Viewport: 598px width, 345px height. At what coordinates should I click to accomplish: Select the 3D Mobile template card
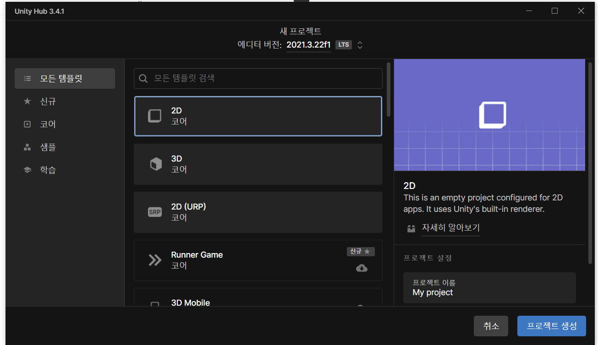(258, 297)
